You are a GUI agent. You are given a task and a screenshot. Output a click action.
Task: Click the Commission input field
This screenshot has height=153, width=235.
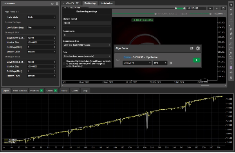[x=87, y=35]
